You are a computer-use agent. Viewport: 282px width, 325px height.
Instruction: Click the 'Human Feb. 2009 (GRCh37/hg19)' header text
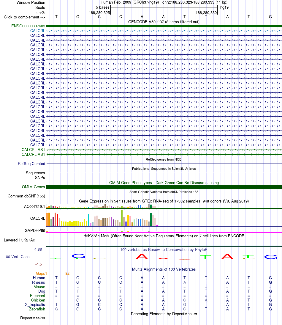pos(130,2)
